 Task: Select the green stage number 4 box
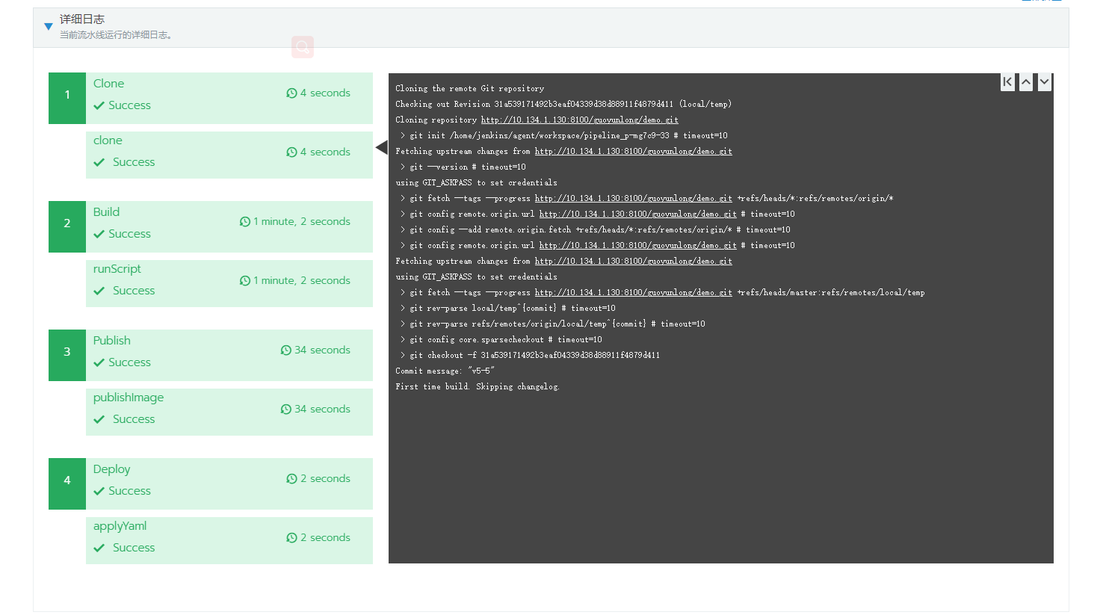67,483
